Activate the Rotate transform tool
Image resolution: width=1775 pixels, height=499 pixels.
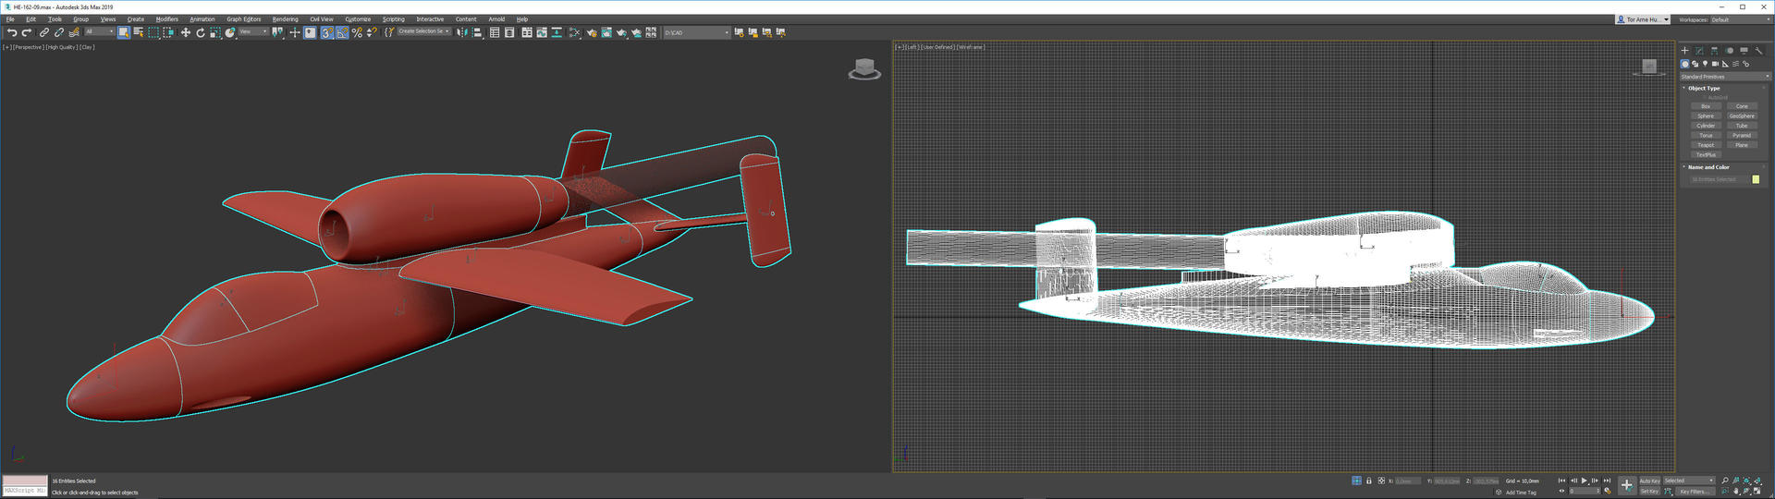click(x=200, y=32)
